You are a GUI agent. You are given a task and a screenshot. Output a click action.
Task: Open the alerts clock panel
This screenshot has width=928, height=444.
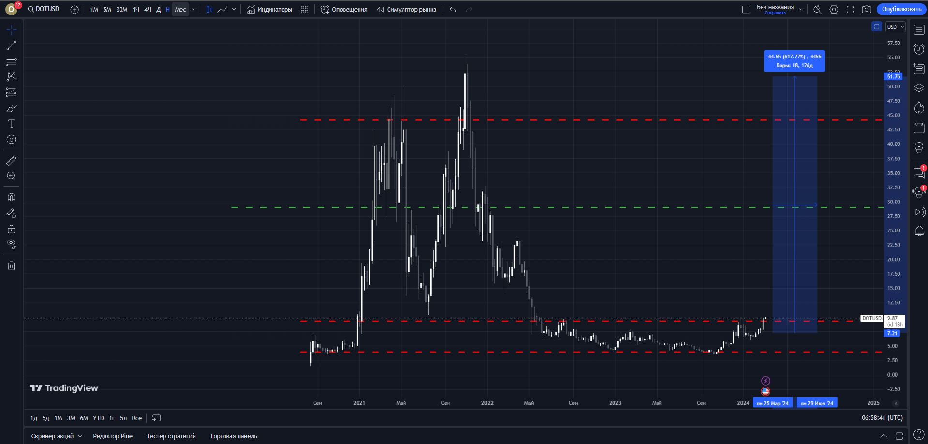[x=919, y=49]
